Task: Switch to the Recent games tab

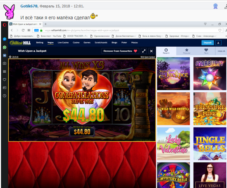Action: (x=166, y=51)
